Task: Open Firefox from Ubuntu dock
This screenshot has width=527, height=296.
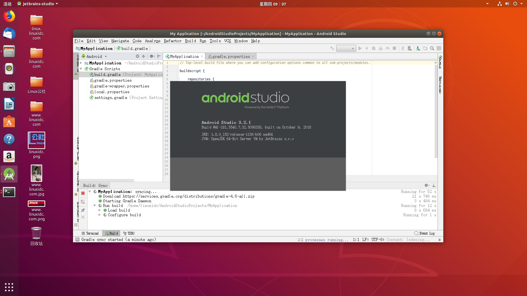Action: [9, 16]
